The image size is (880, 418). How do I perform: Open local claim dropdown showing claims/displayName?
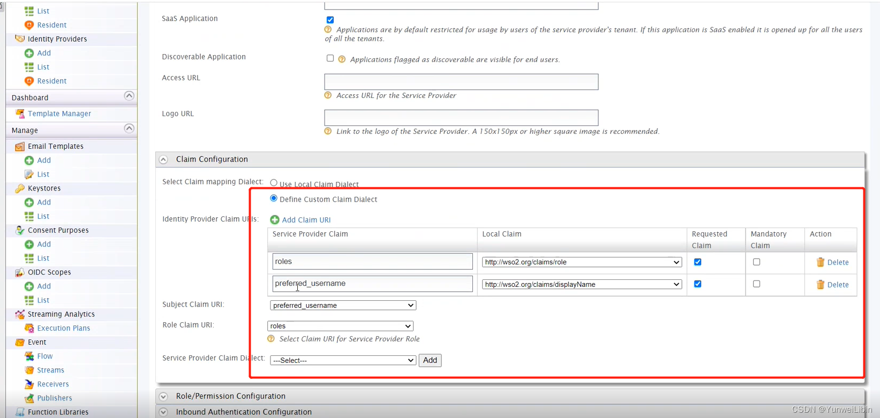(x=582, y=284)
